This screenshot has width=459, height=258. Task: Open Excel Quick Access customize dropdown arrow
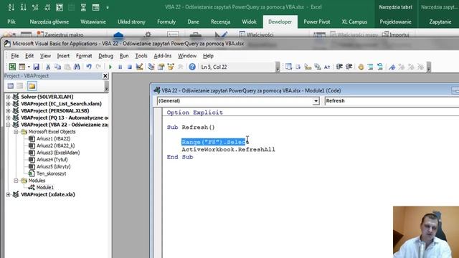coord(108,7)
